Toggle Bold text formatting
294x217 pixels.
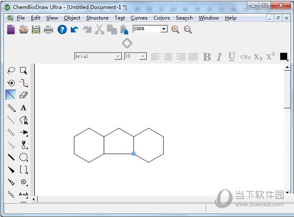[x=207, y=57]
